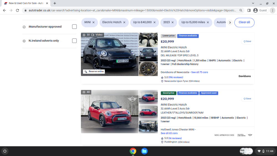Click the Lower price badge
This screenshot has width=277, height=156.
click(x=168, y=36)
